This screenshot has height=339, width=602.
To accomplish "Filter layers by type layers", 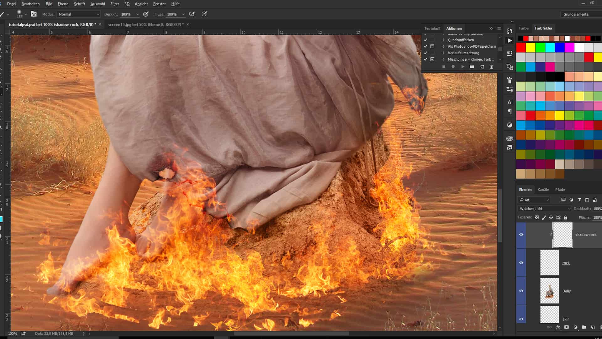I will coord(579,200).
